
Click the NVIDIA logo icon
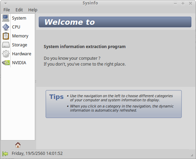[x=6, y=63]
